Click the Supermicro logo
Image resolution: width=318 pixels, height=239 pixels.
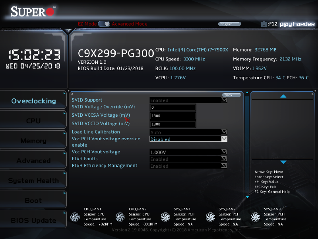pyautogui.click(x=33, y=12)
